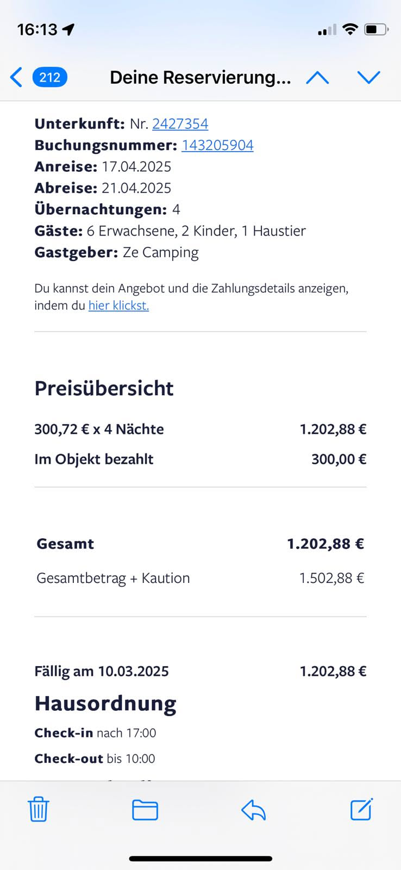Tap the 'Deine Reservierung...' subject title
This screenshot has height=870, width=401.
click(200, 78)
